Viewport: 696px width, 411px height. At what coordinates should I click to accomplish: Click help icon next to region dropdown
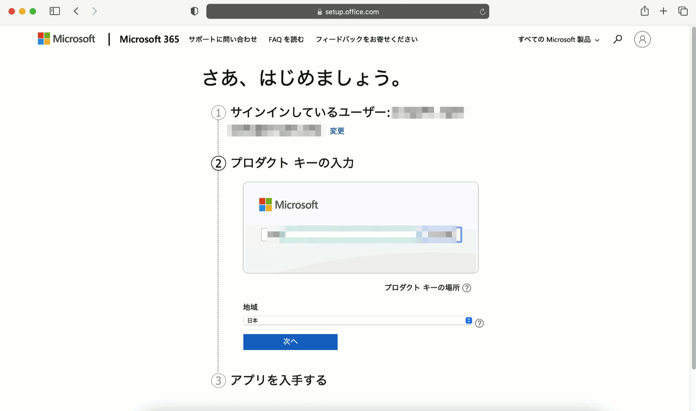point(479,323)
